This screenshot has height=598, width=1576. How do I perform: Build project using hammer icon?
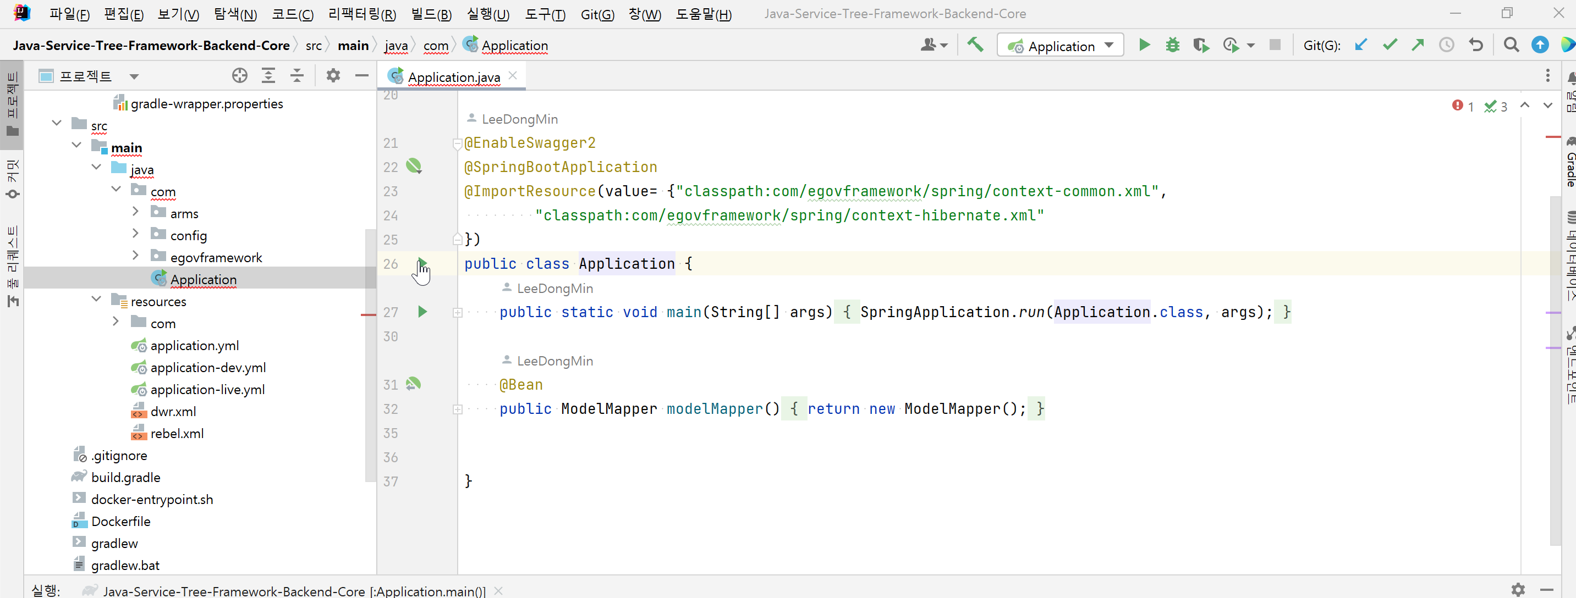975,45
